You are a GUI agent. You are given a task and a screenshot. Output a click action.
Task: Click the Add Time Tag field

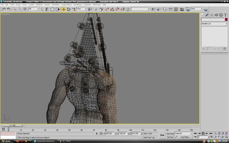click(150, 137)
